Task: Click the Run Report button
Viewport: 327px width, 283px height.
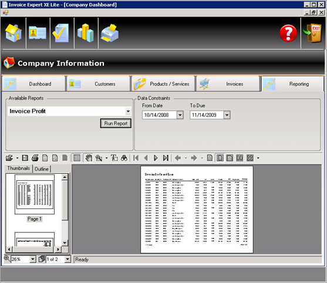Action: [116, 123]
